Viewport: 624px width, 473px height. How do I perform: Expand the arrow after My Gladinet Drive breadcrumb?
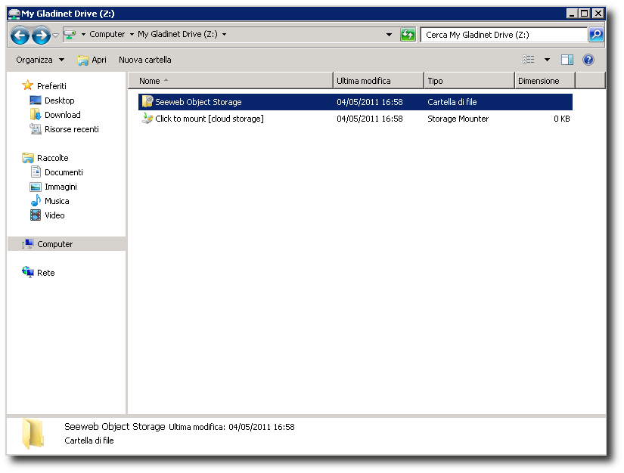click(225, 35)
